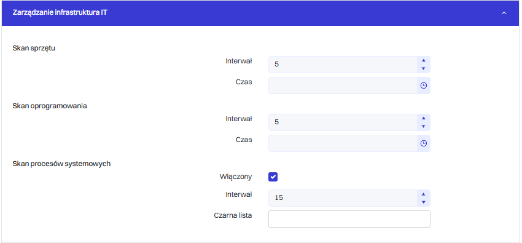Focus the Skan sprzętu Czas field

(x=343, y=86)
